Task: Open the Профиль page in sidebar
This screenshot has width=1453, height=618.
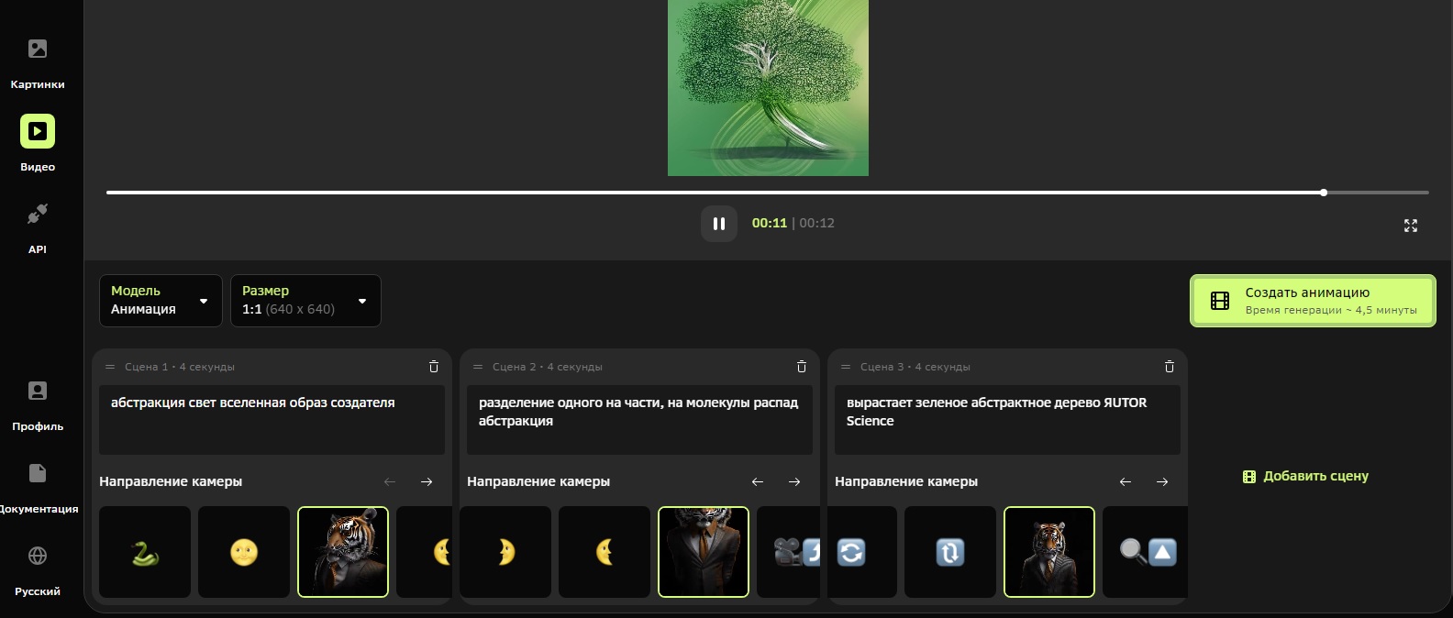Action: pos(38,403)
